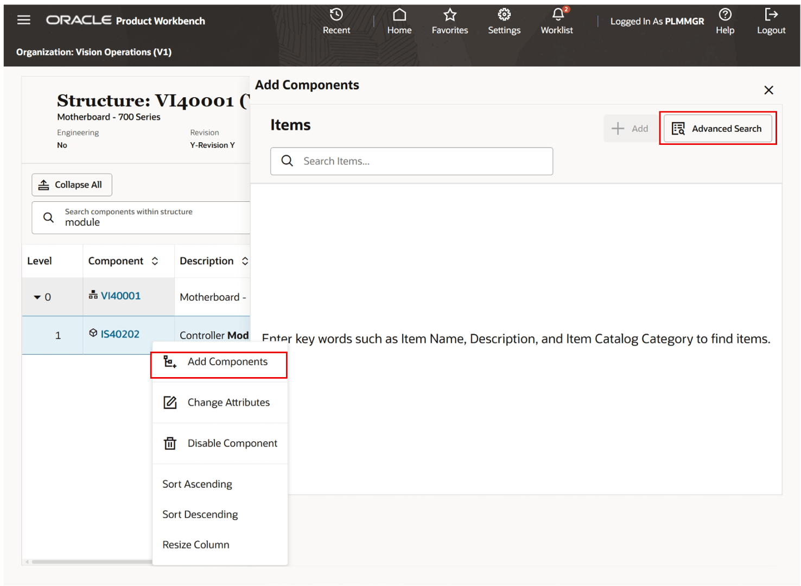The width and height of the screenshot is (801, 586).
Task: Select Change Attributes from the context menu
Action: pyautogui.click(x=228, y=402)
